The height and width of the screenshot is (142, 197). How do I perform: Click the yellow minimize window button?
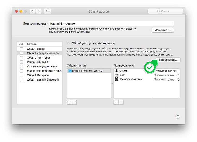(x=21, y=11)
